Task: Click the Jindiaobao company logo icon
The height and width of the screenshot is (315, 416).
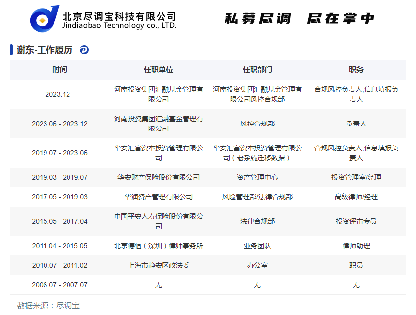Action: pos(45,19)
